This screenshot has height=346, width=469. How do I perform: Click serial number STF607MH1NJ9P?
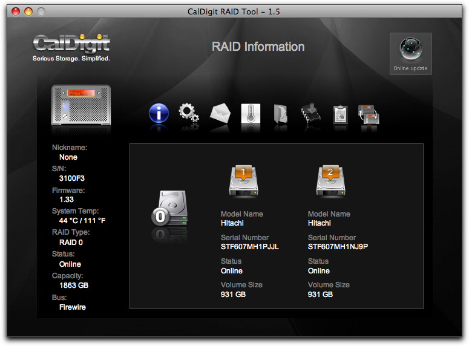[338, 247]
